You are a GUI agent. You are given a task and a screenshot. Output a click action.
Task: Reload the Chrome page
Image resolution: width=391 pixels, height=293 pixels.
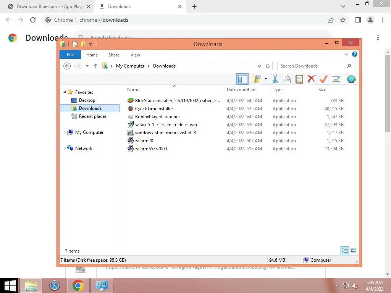[33, 20]
